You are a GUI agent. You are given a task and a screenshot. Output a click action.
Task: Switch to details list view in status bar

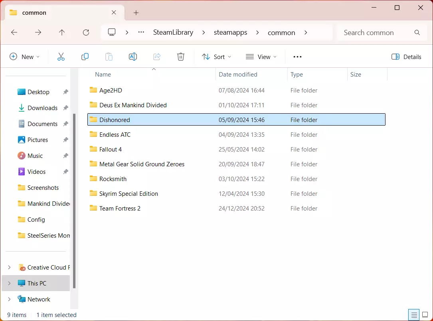[x=415, y=315]
